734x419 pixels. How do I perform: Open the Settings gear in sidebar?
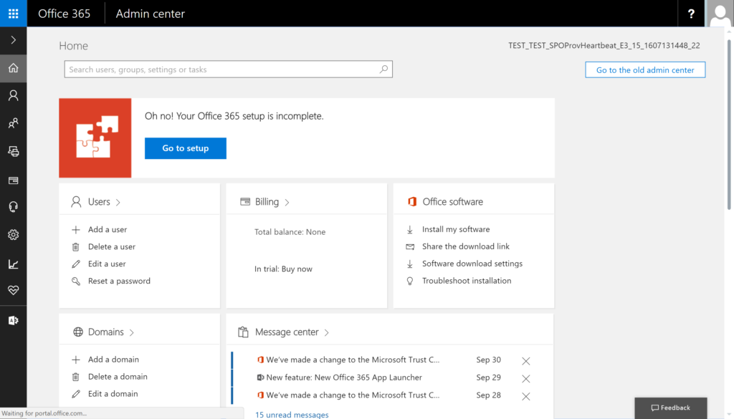click(13, 234)
